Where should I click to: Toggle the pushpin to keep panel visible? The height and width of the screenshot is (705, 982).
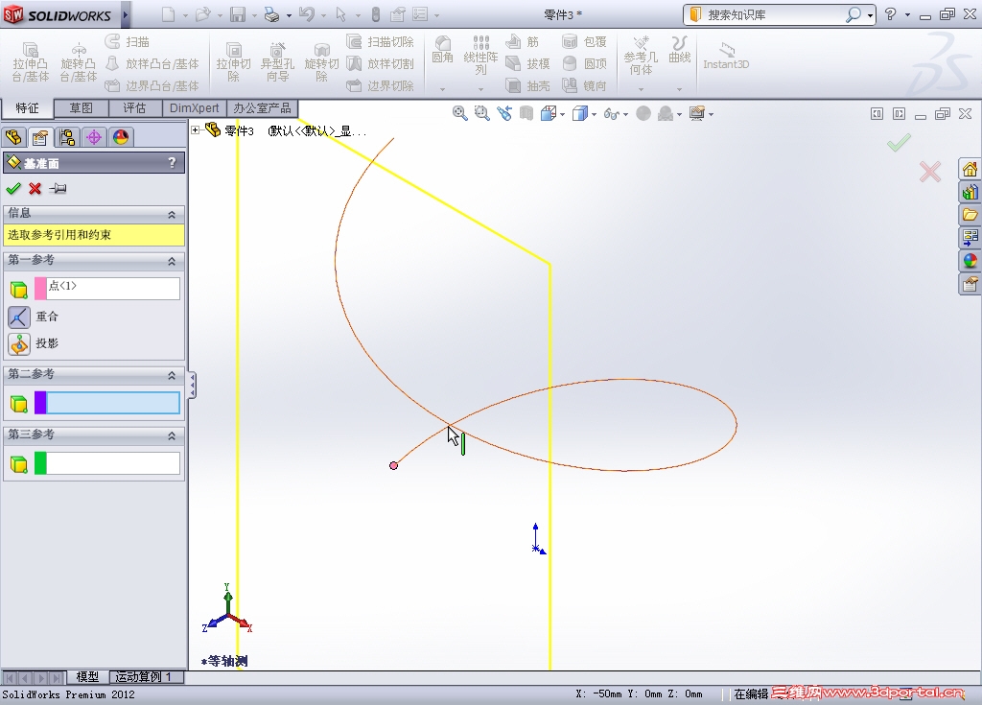tap(58, 188)
